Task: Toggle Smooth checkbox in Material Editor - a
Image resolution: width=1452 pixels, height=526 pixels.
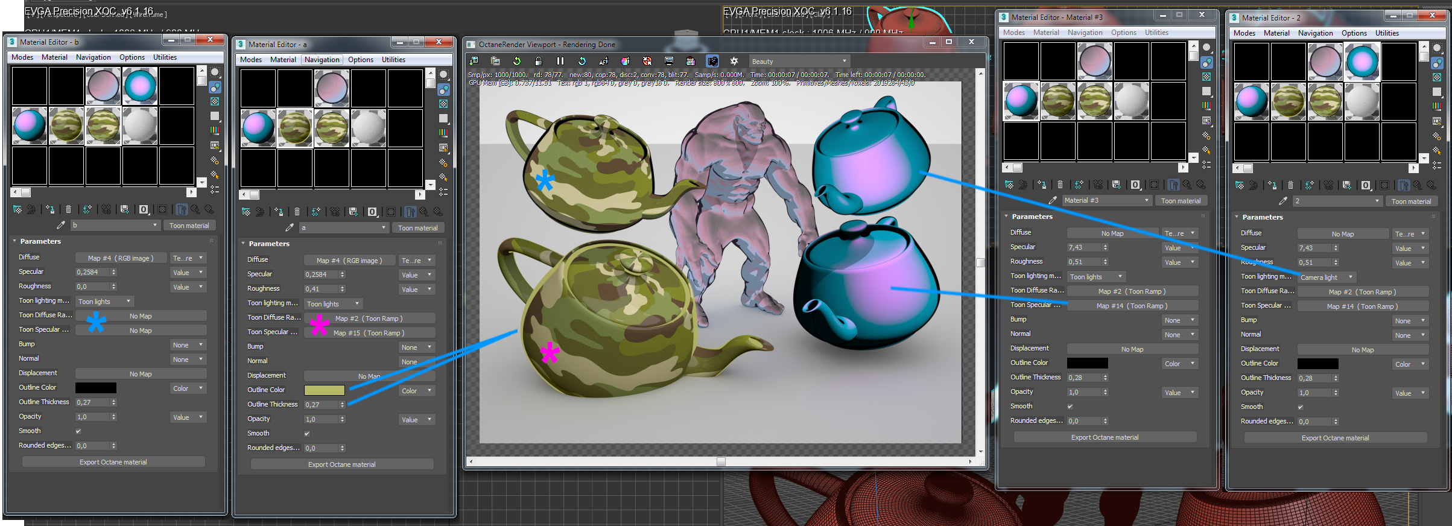Action: click(x=307, y=434)
